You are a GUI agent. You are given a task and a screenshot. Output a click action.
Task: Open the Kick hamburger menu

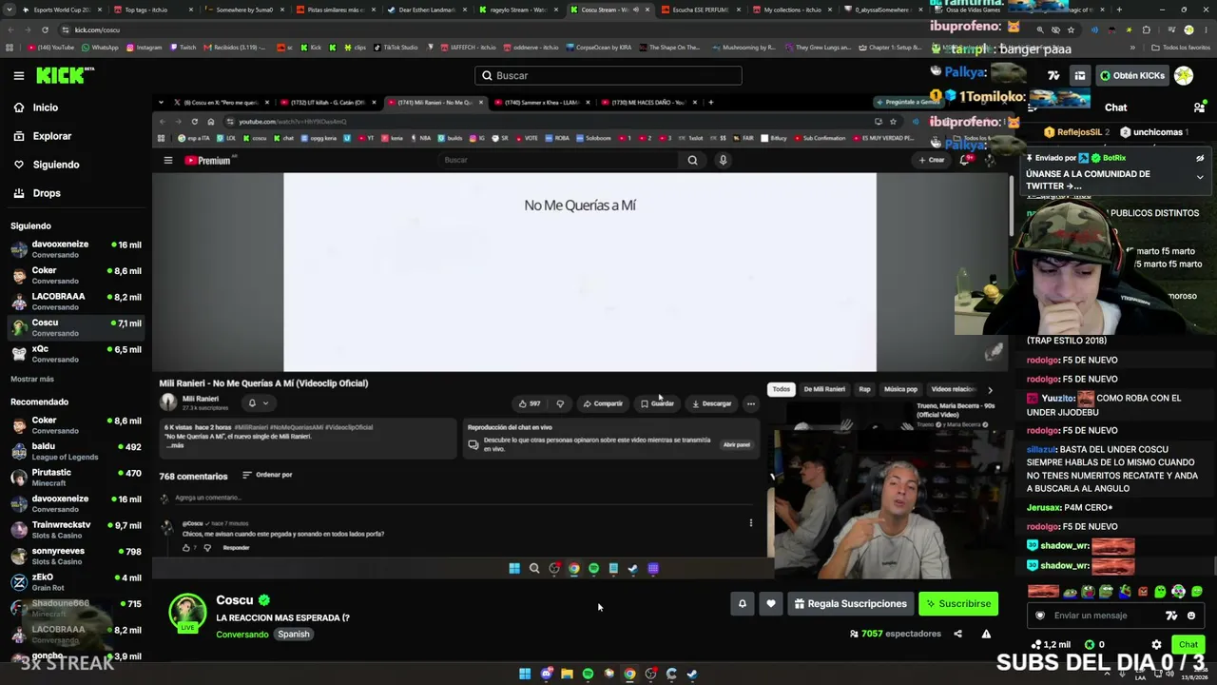tap(19, 75)
